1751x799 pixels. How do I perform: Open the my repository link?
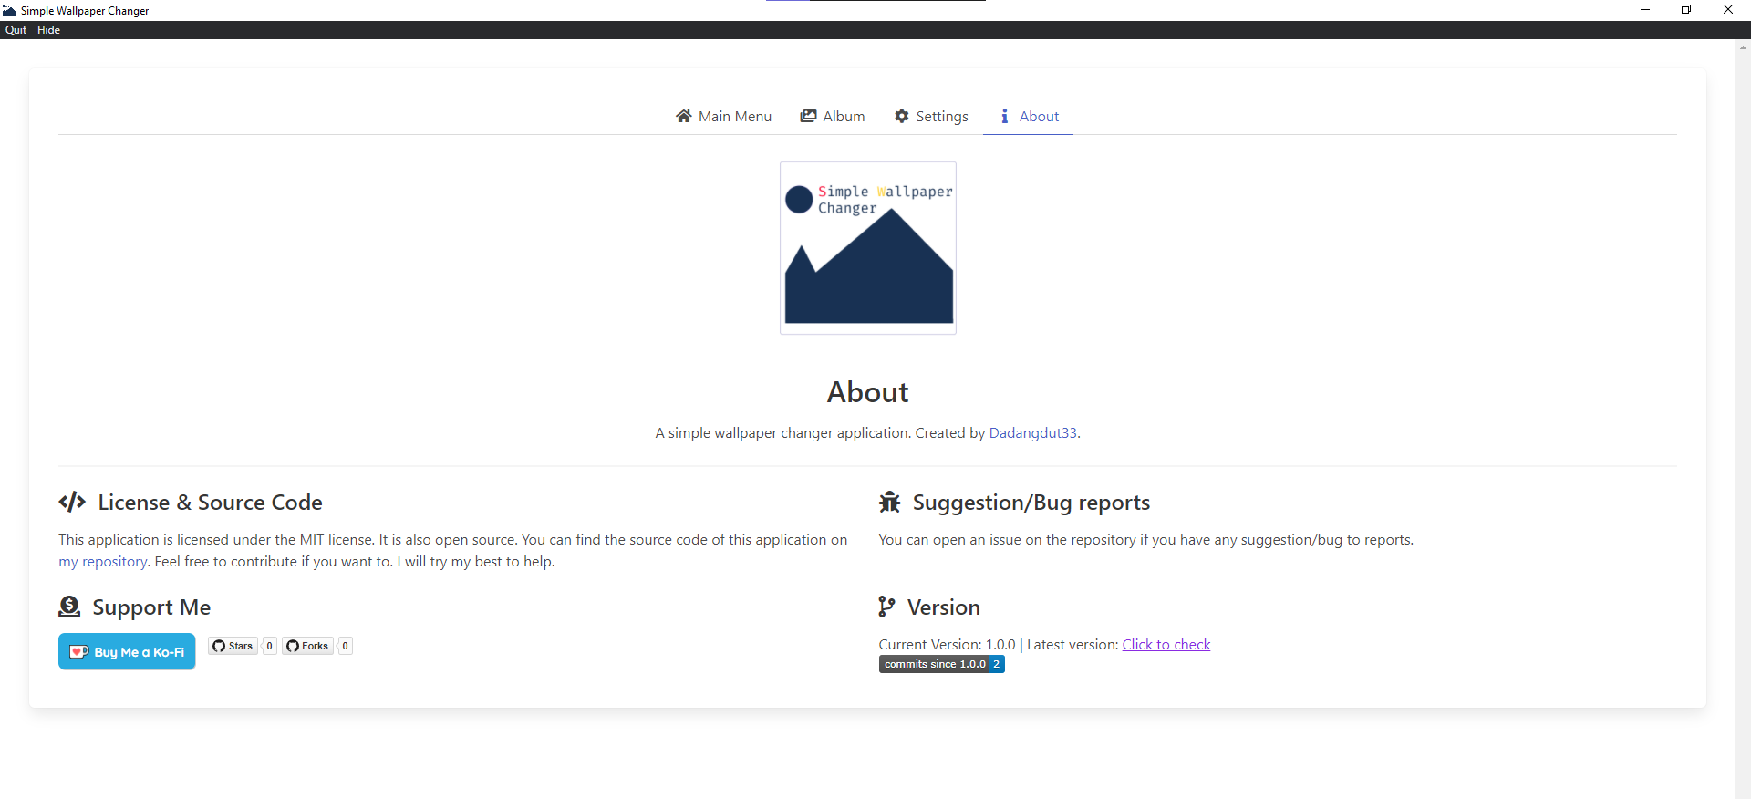(103, 562)
